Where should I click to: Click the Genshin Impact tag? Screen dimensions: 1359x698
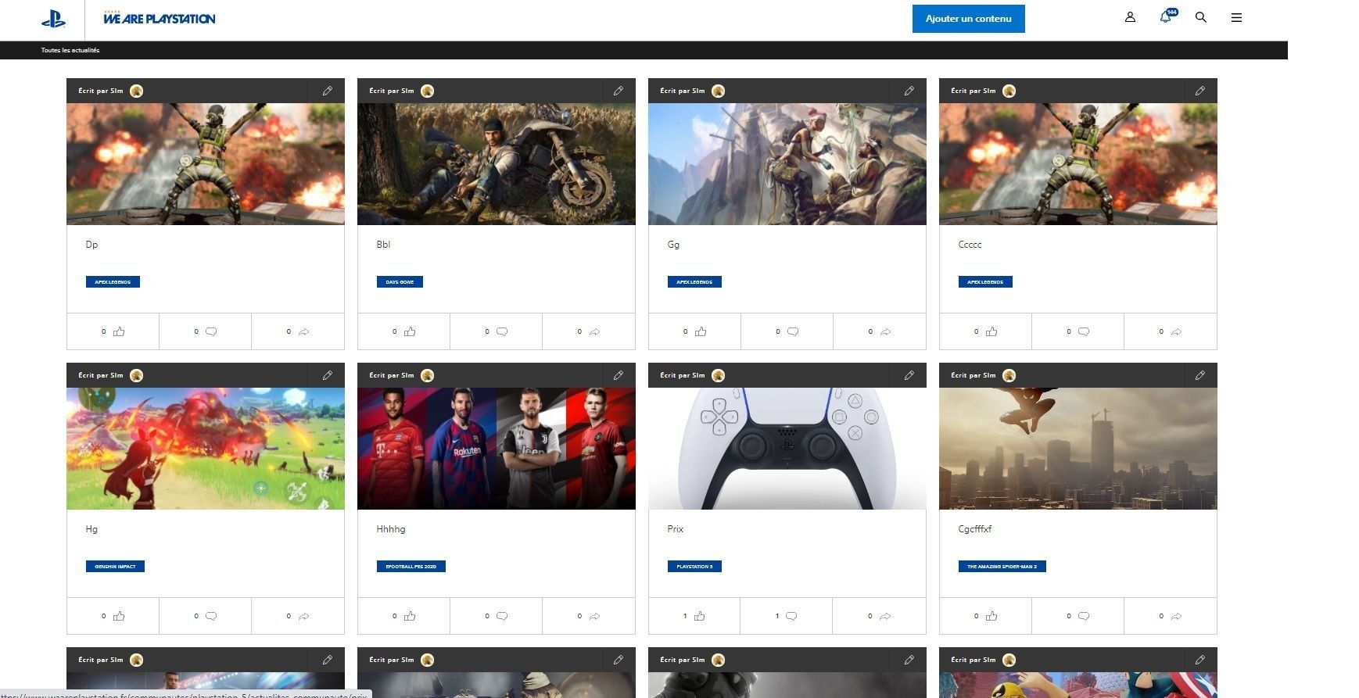[115, 566]
